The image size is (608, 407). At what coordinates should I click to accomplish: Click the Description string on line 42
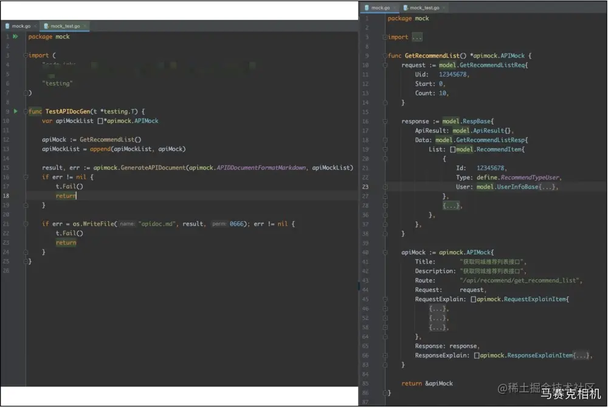coord(492,271)
